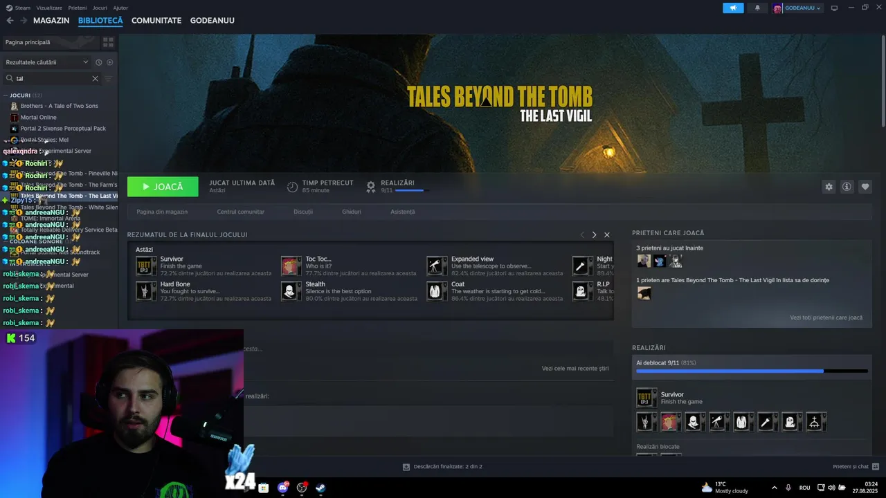This screenshot has height=498, width=886.
Task: Clear the library search text
Action: (x=95, y=78)
